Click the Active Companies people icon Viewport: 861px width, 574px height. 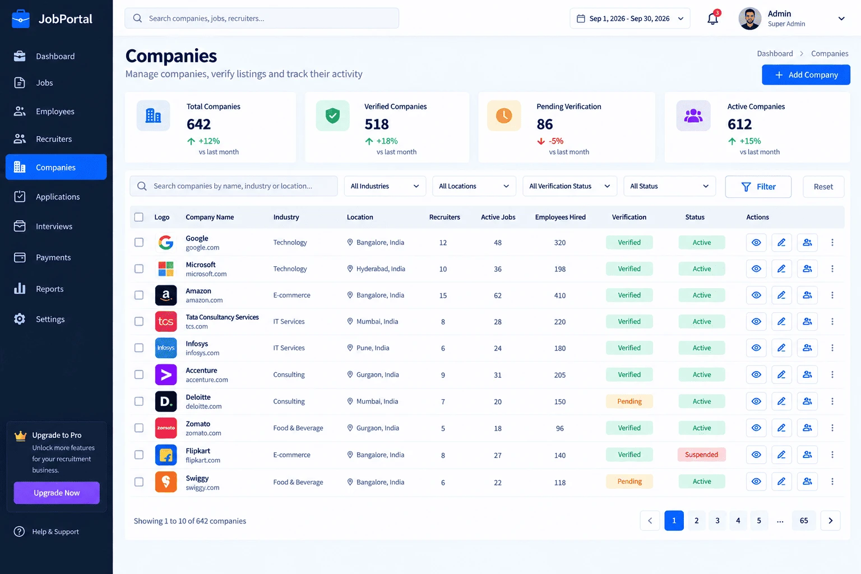(693, 115)
